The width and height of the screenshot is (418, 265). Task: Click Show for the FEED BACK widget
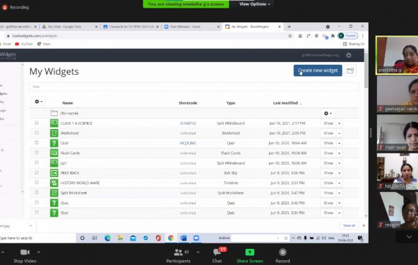click(328, 173)
